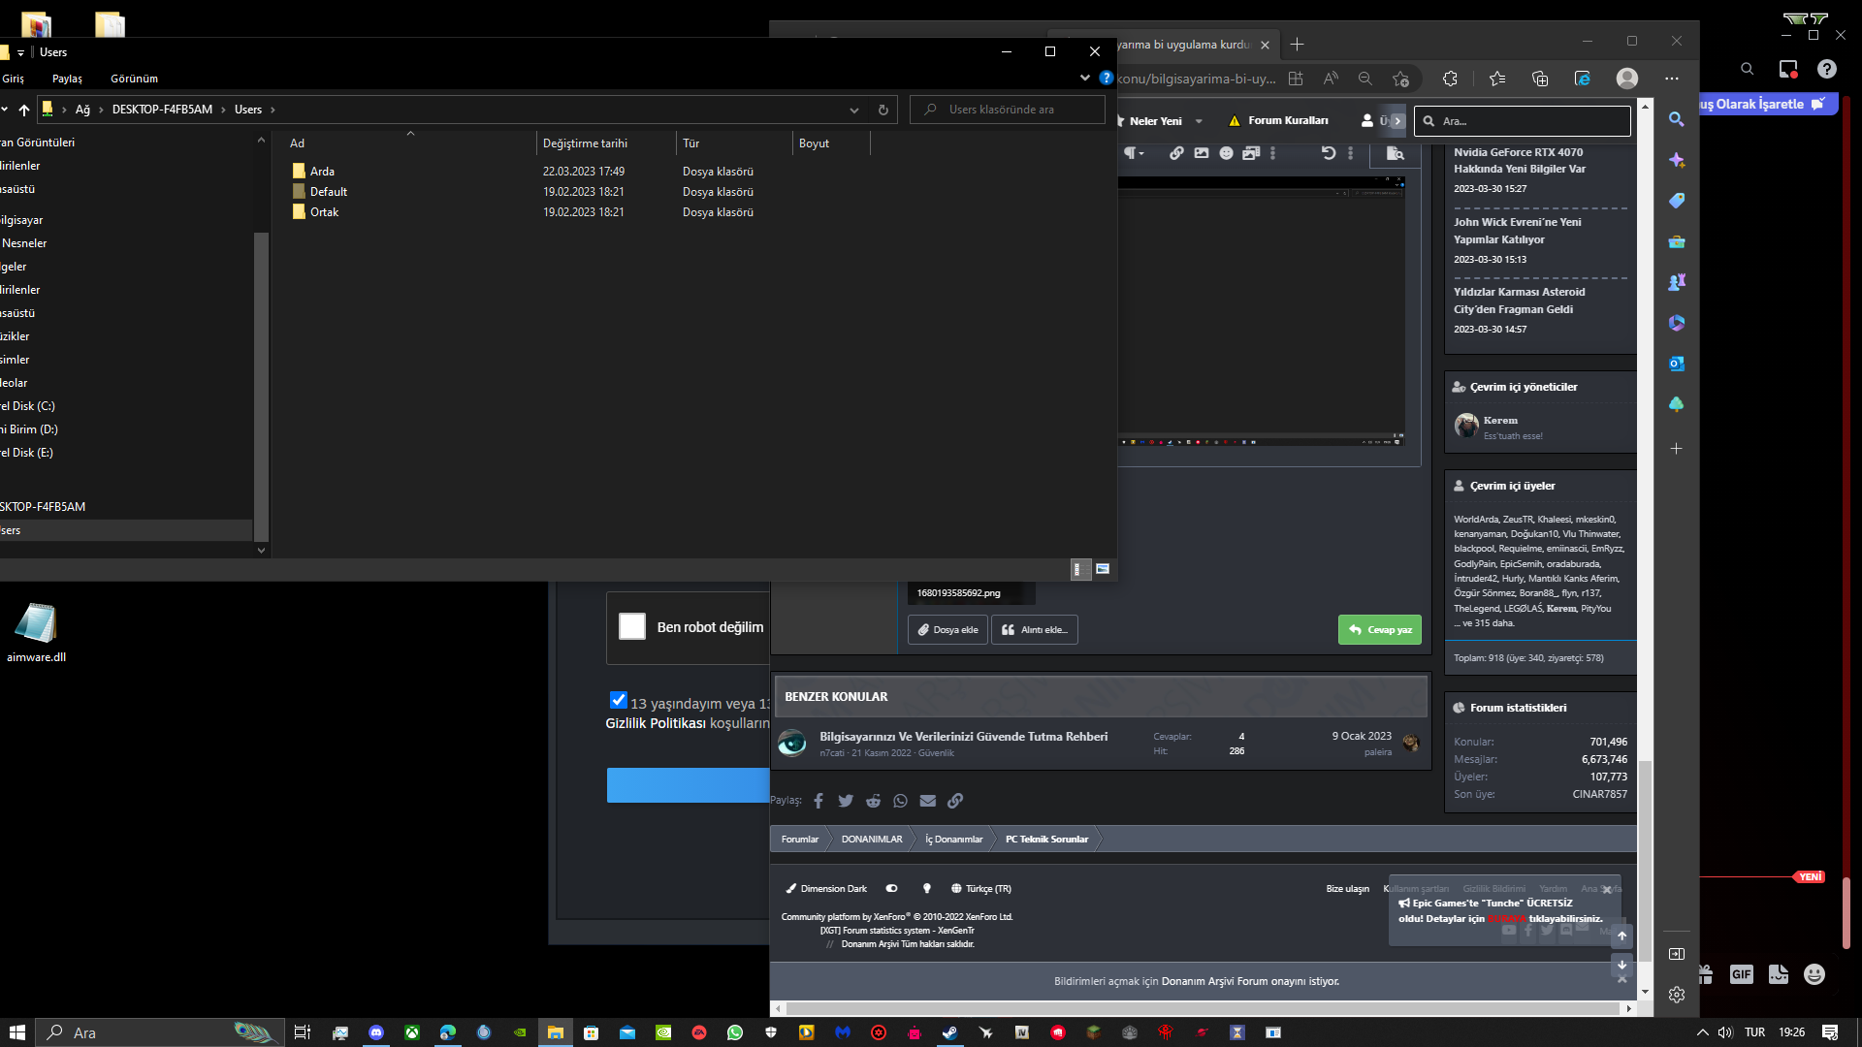Open the smiley emoji picker in the editor

(1226, 153)
